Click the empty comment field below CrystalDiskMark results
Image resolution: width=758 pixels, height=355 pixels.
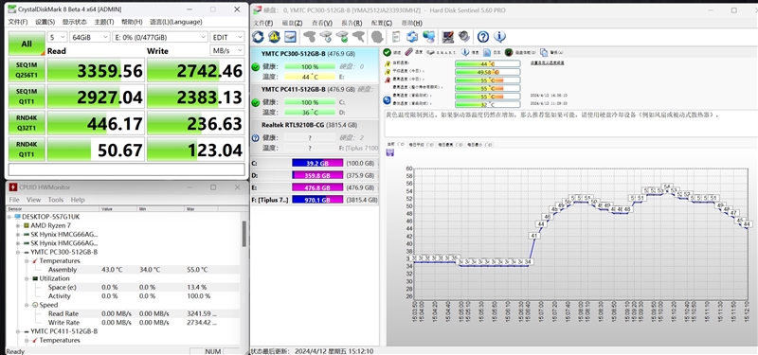point(127,169)
